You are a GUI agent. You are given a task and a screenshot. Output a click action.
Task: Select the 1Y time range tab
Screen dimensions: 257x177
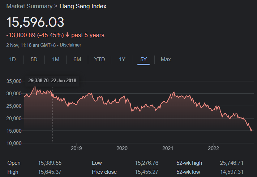pos(122,59)
